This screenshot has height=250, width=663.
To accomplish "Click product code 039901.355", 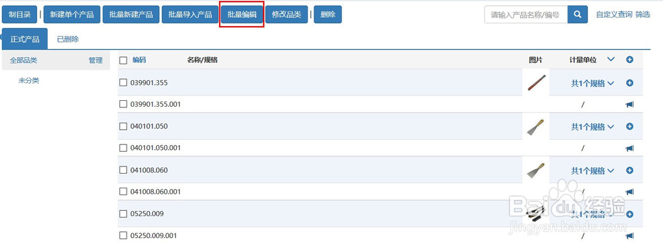I will click(x=149, y=83).
